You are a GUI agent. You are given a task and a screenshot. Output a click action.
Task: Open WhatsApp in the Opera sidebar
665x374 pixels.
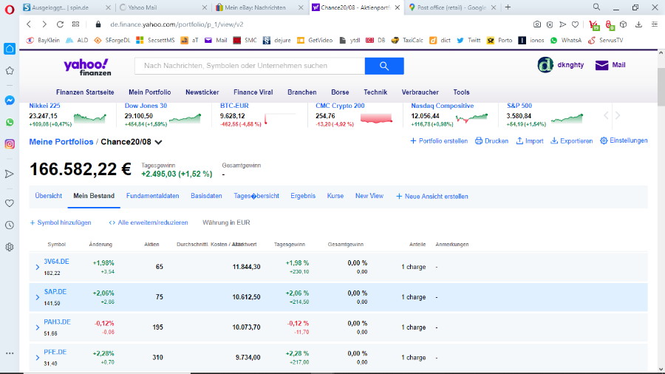(10, 122)
